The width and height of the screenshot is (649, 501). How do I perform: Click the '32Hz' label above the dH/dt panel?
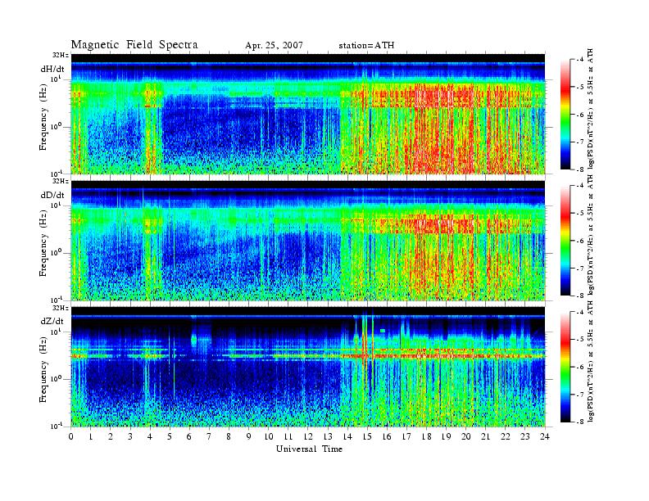[x=60, y=55]
